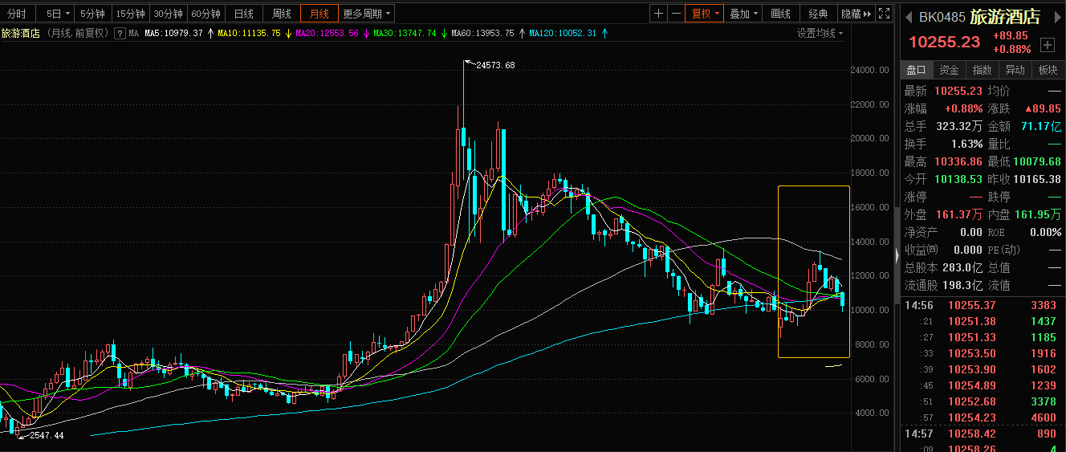This screenshot has height=452, width=1066.
Task: Open the 设置均线 settings dropdown
Action: click(x=820, y=33)
